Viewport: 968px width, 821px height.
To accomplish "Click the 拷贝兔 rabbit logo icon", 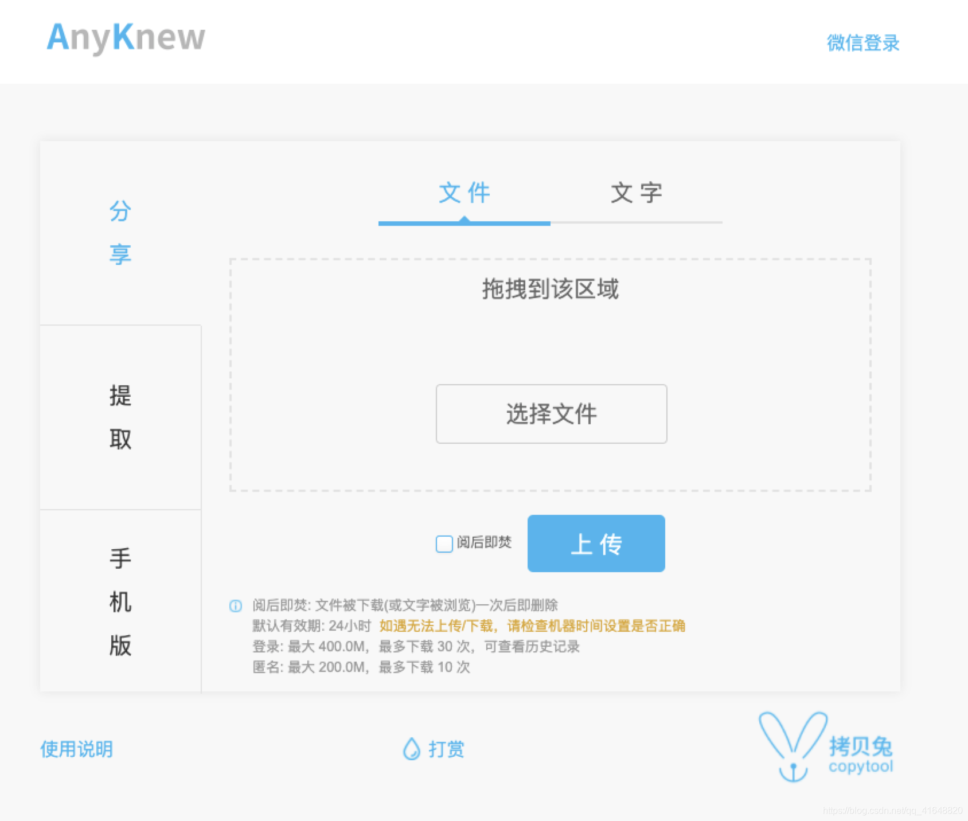I will coord(793,747).
